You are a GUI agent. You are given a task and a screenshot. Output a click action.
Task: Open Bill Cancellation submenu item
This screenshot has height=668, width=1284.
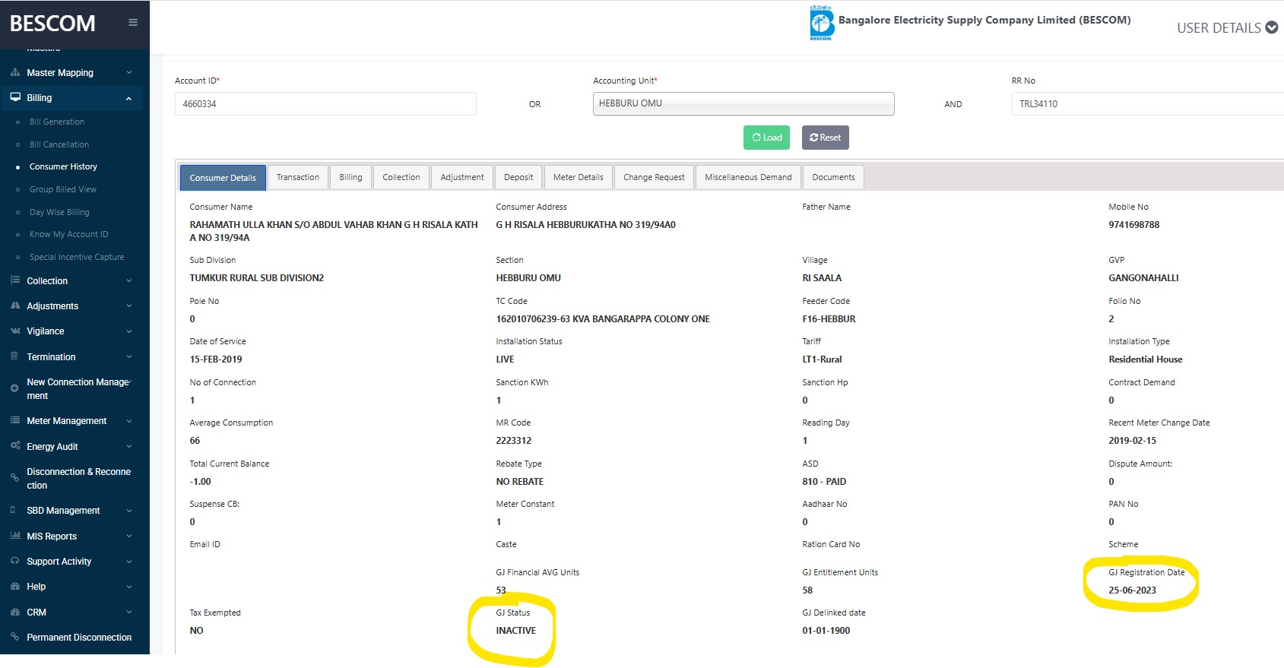pos(59,144)
